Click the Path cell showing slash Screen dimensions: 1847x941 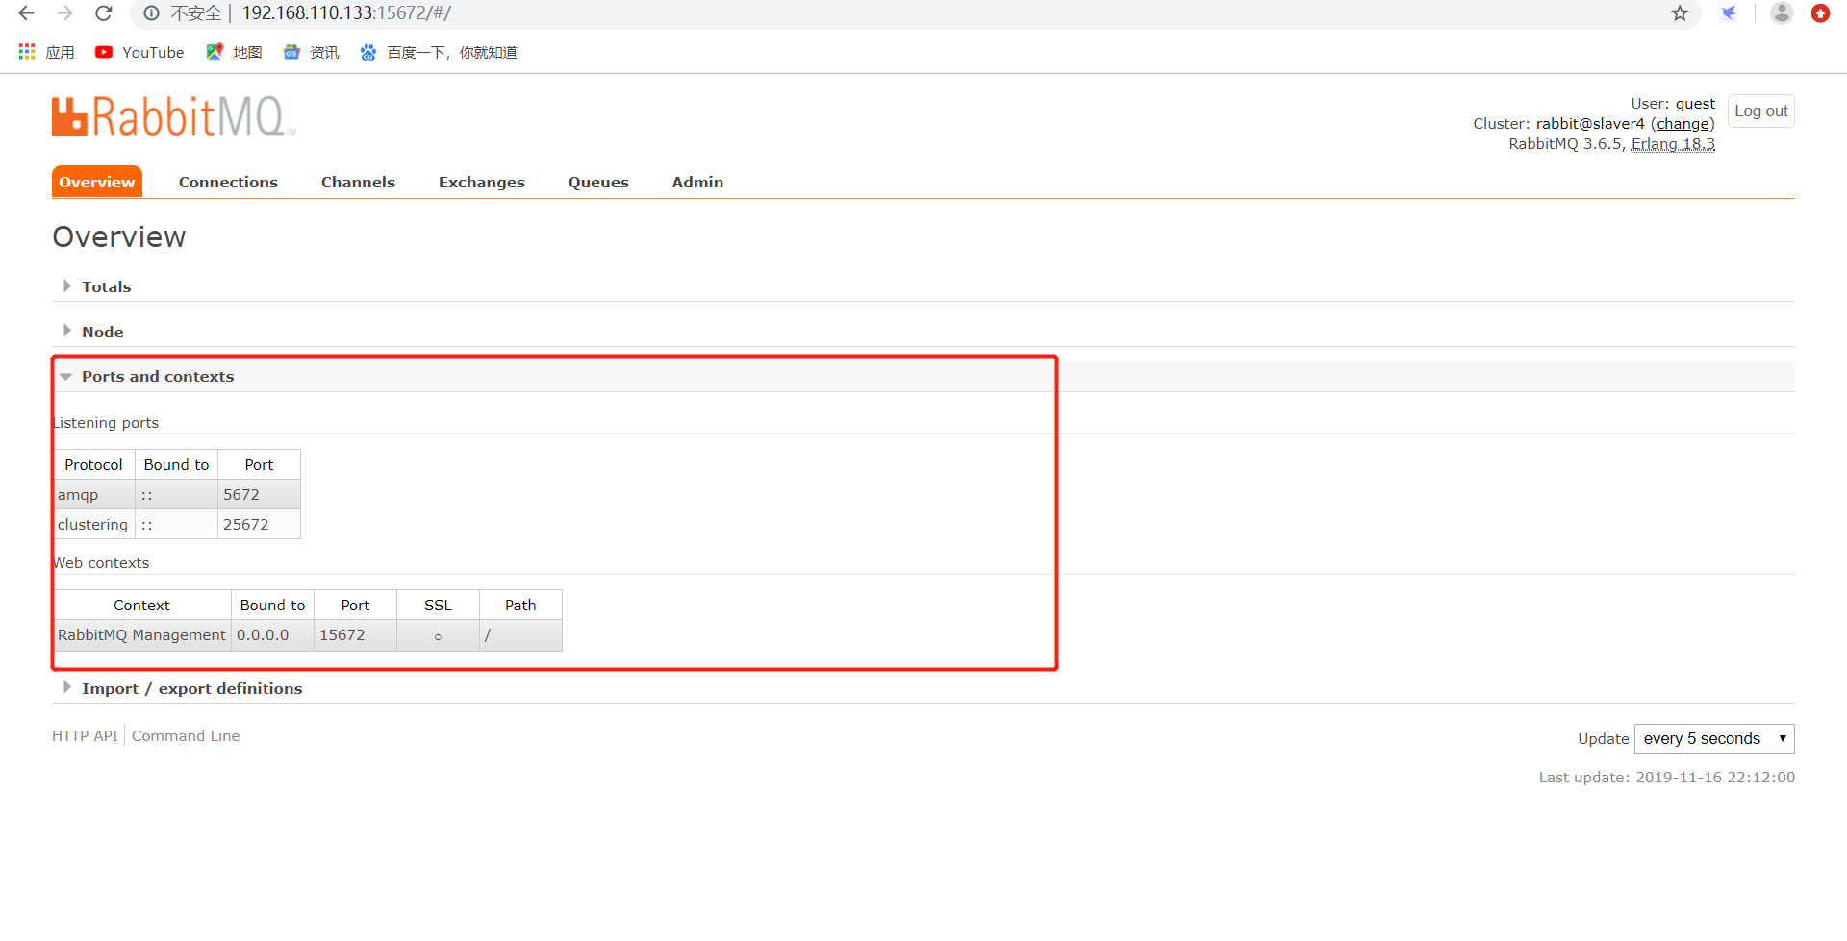520,634
